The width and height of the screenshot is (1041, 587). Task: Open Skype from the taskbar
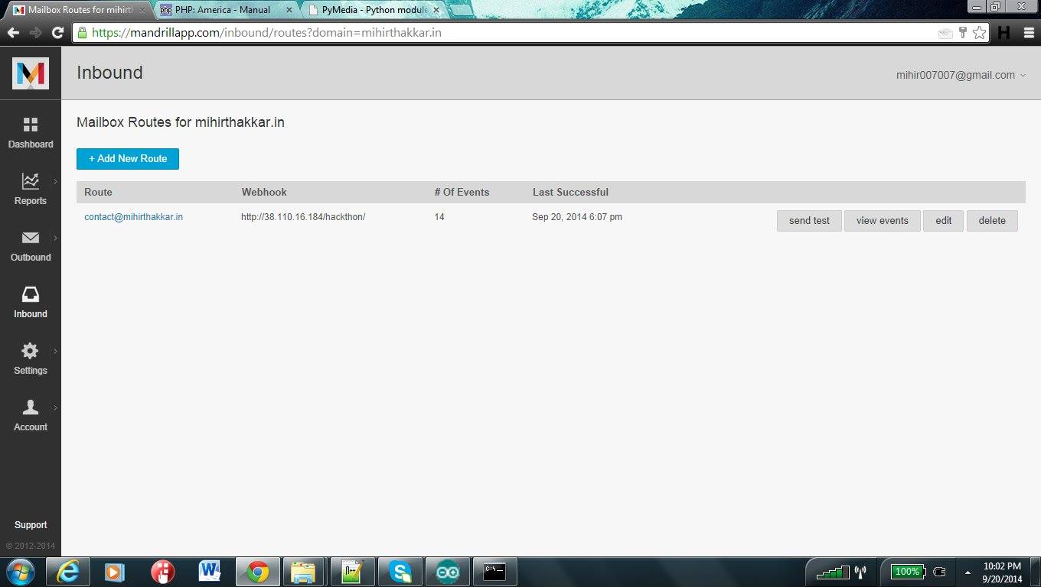400,572
